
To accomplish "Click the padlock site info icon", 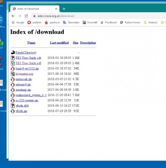I will pyautogui.click(x=35, y=16).
